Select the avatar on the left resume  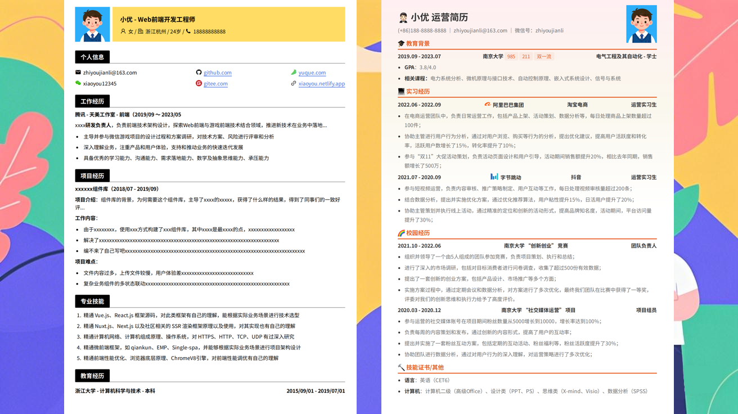(x=92, y=24)
